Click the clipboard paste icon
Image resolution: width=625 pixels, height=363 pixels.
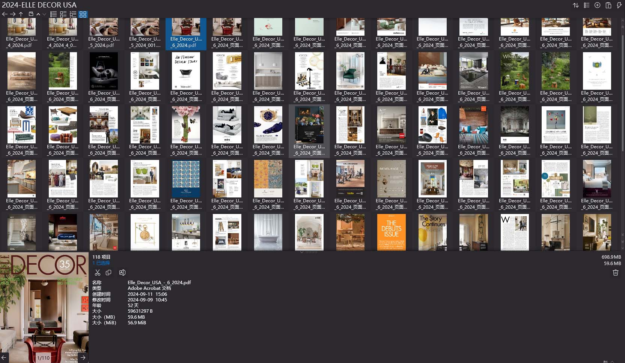[608, 5]
